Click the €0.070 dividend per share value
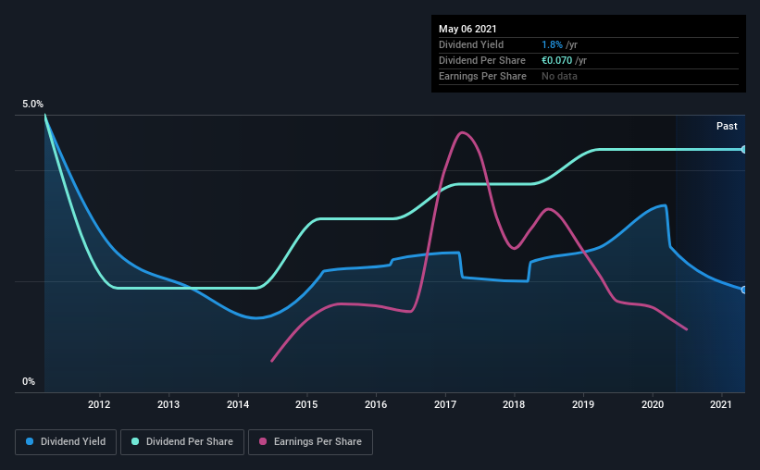 pyautogui.click(x=557, y=60)
